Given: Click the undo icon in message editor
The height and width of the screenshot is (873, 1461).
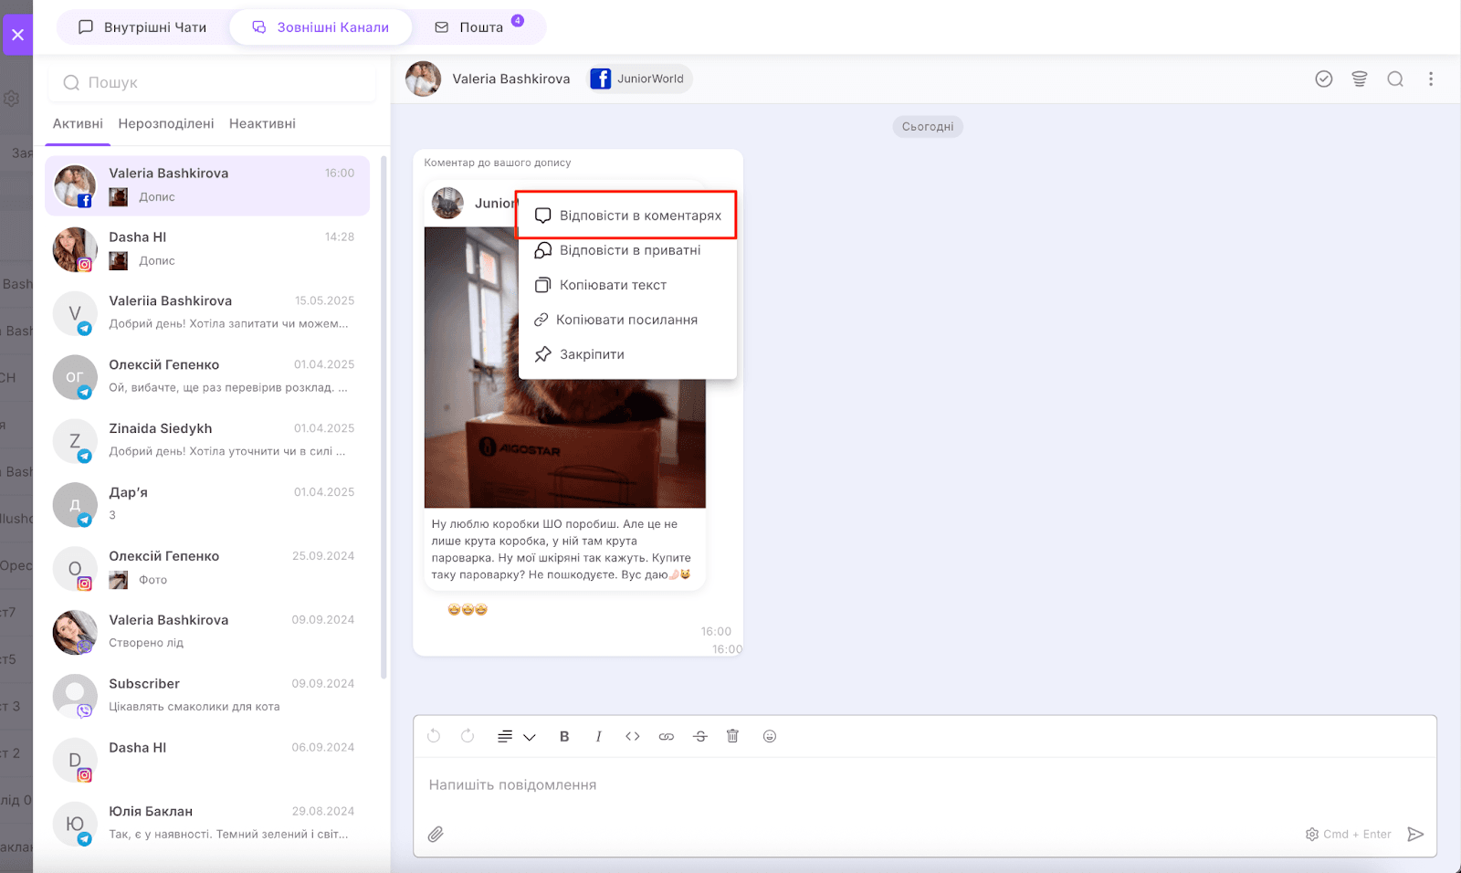Looking at the screenshot, I should tap(434, 736).
